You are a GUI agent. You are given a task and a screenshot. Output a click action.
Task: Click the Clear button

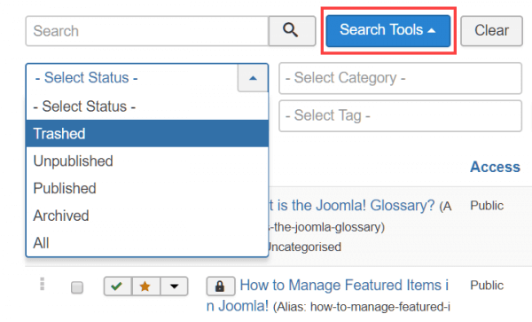(491, 30)
